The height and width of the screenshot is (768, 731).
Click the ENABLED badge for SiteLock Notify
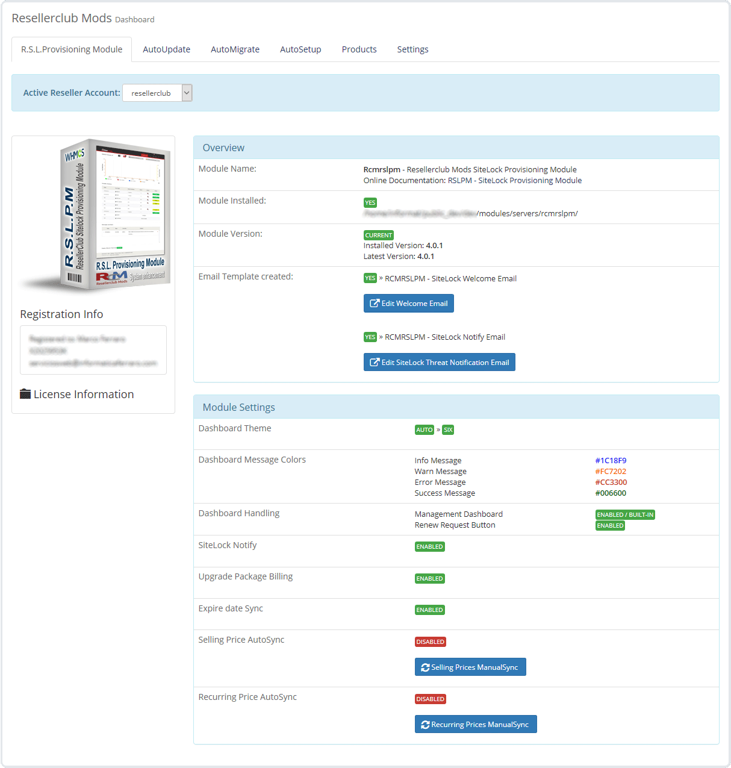tap(430, 547)
